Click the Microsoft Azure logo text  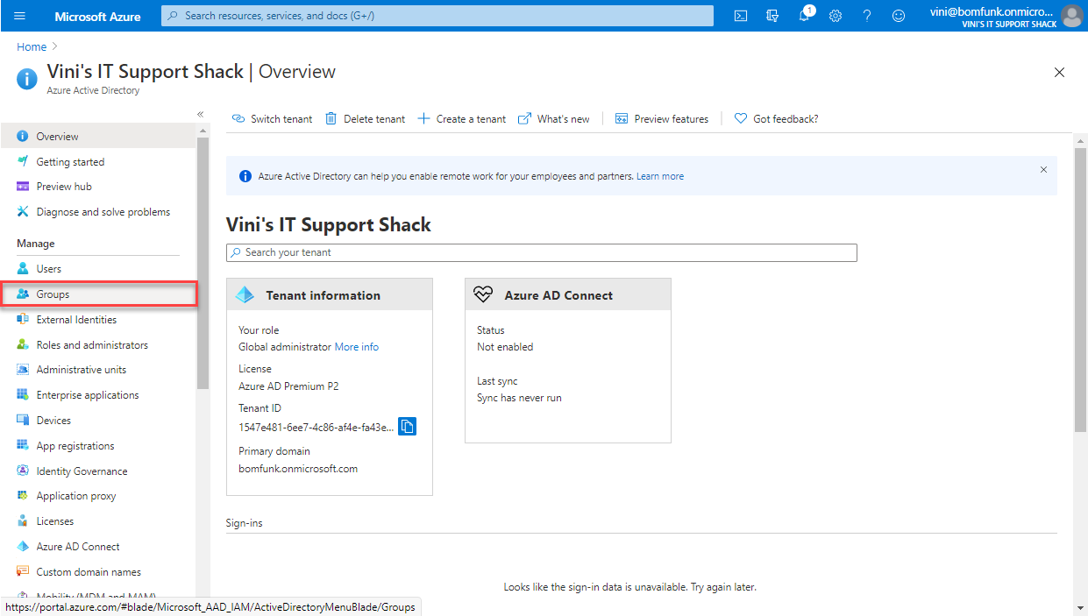pyautogui.click(x=97, y=17)
